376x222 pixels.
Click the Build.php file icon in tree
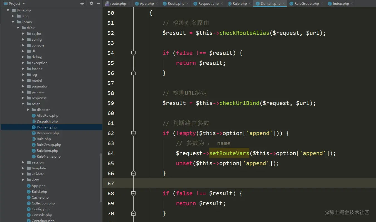[29, 192]
